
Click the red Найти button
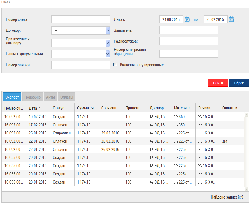218,83
